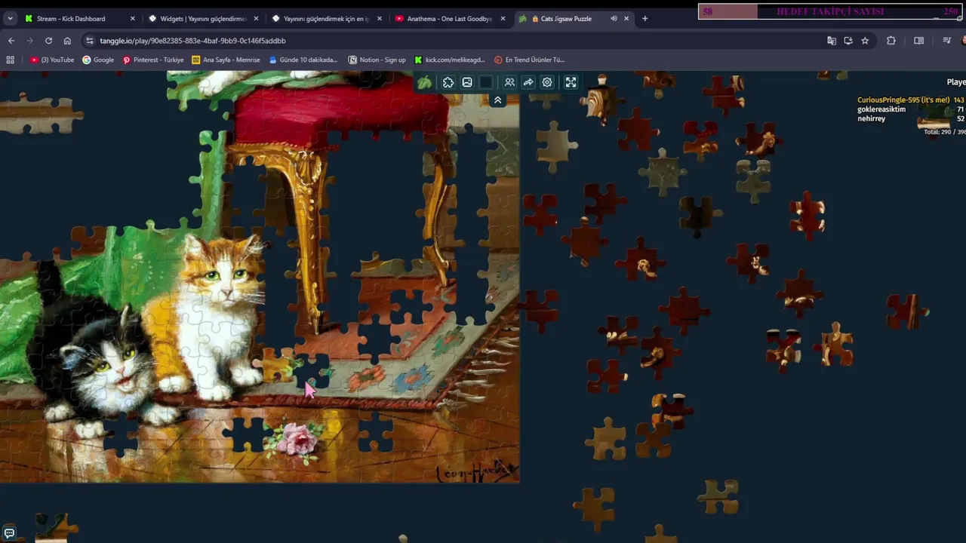Open the dark background color swatch

tap(486, 82)
